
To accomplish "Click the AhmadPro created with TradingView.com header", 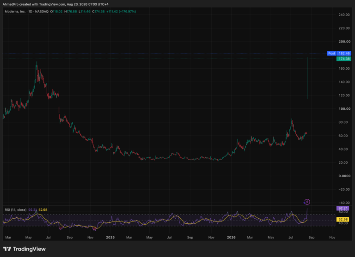I will 55,4.
